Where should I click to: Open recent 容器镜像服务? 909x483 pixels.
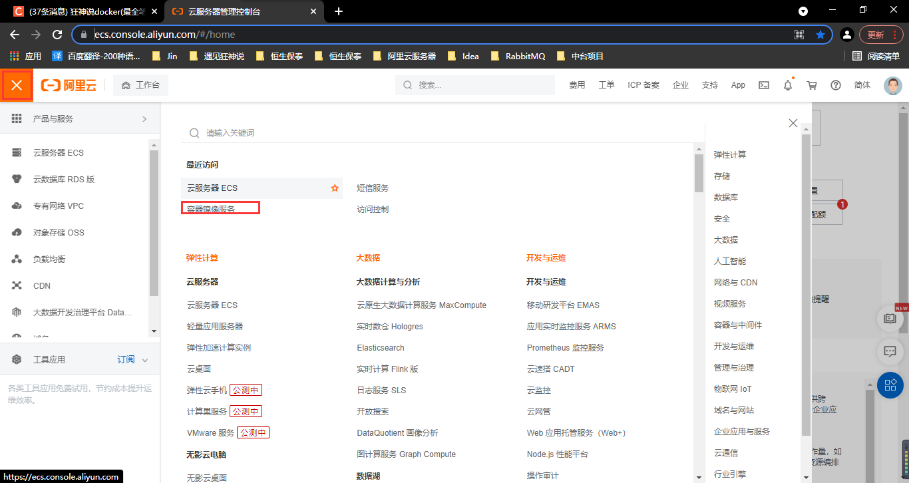(211, 209)
